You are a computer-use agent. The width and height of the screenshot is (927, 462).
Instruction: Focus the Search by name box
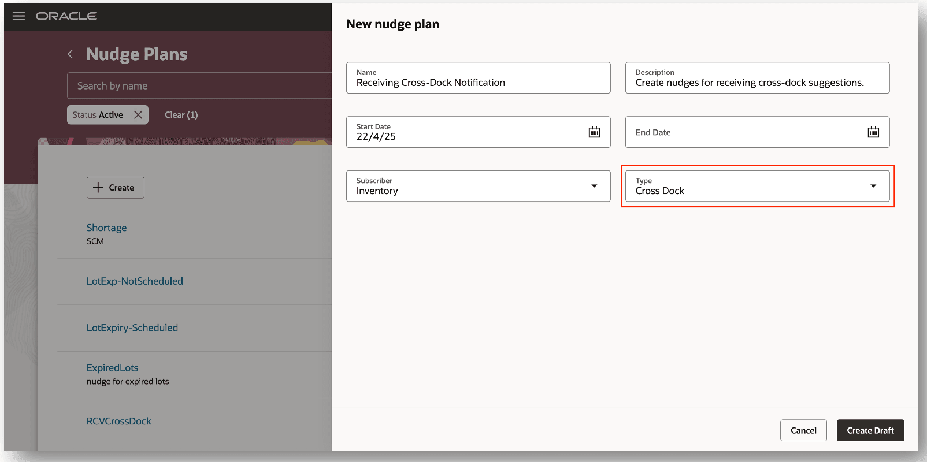click(199, 86)
